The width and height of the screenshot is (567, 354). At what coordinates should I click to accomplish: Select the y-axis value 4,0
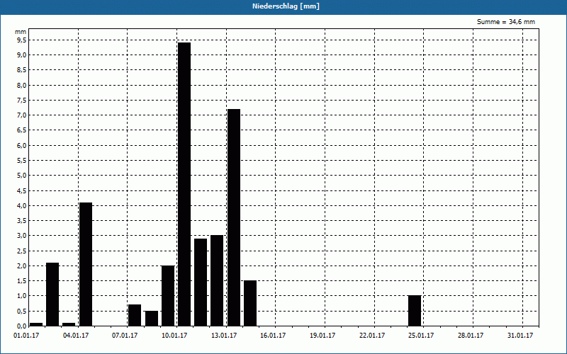coord(21,205)
